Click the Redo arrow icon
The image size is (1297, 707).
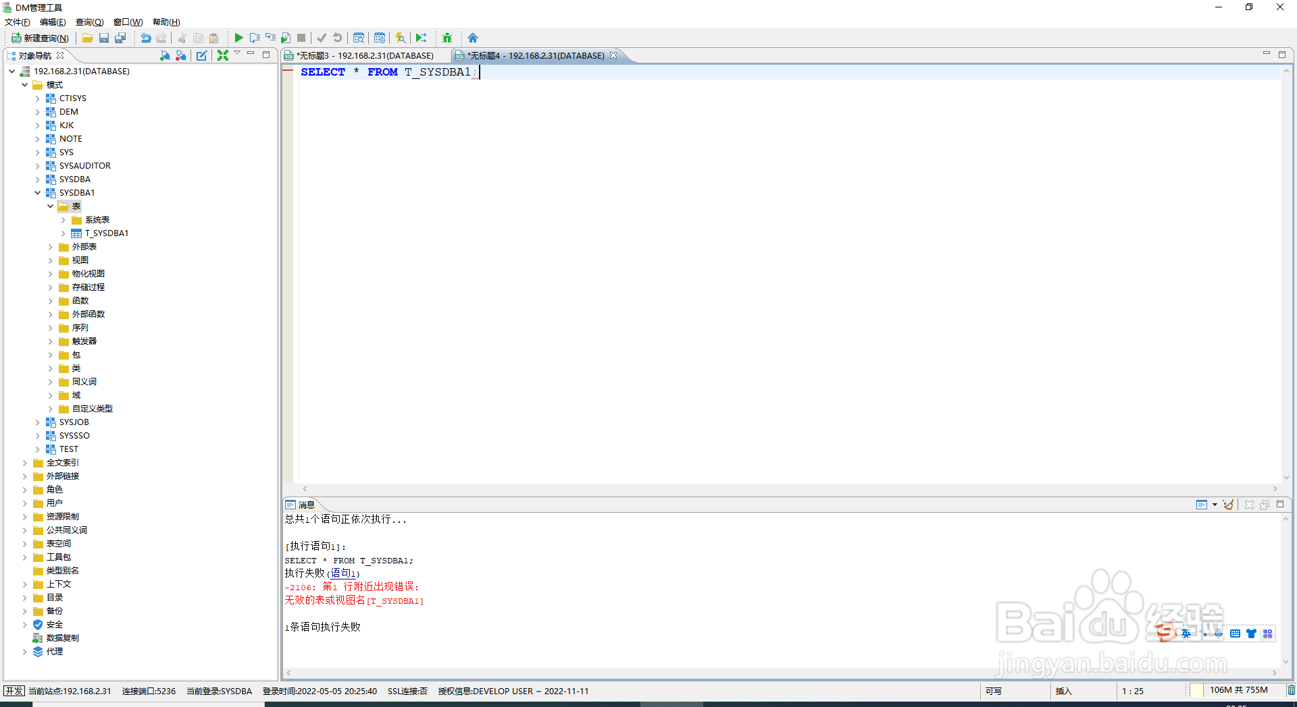pos(161,38)
